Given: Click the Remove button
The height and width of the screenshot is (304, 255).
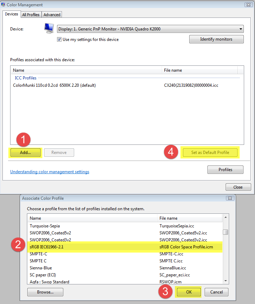Looking at the screenshot, I should [x=59, y=153].
